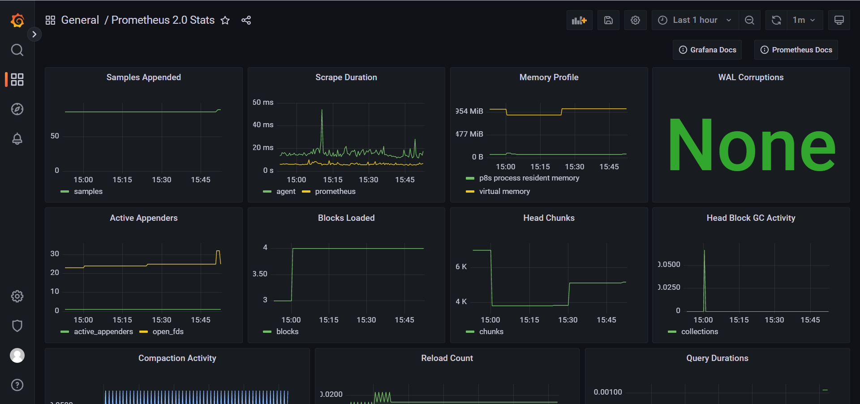The height and width of the screenshot is (404, 860).
Task: Open the Last 1 hour time picker
Action: tap(695, 20)
